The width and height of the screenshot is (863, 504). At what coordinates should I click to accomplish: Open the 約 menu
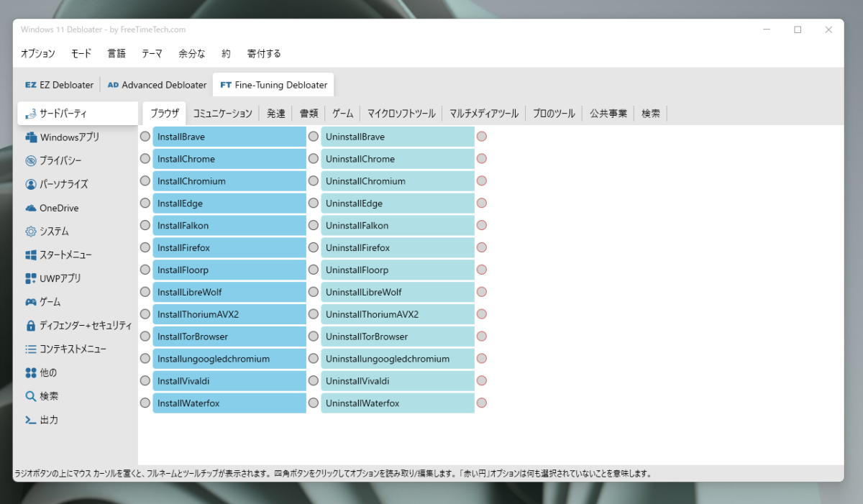pos(227,53)
